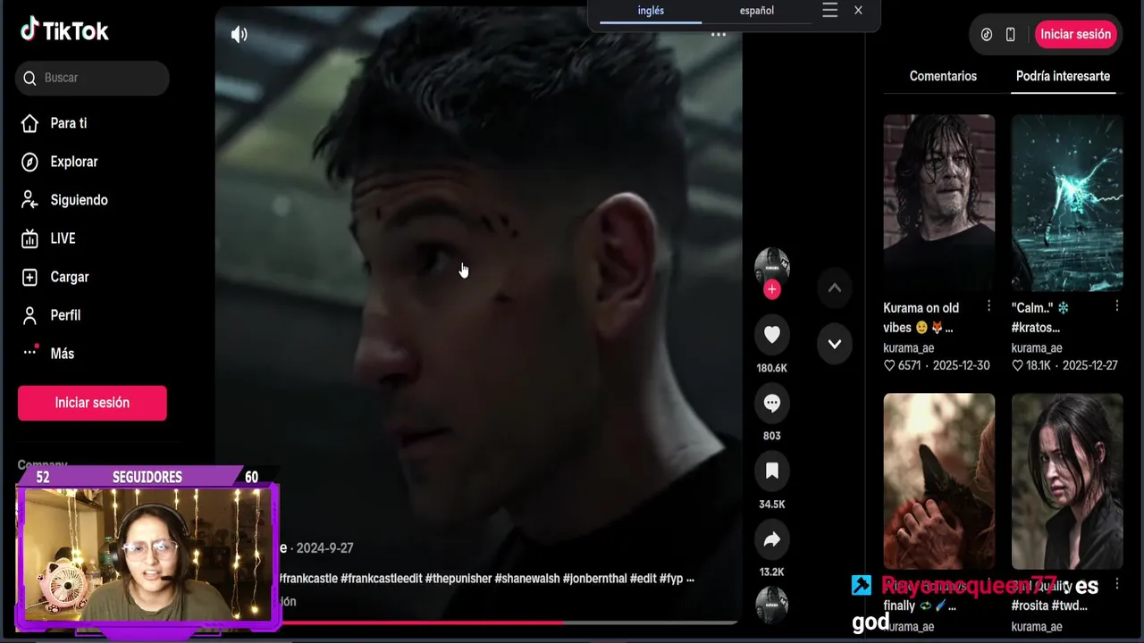Open the #rosita #twd video thumbnail
1144x643 pixels.
[x=1067, y=480]
